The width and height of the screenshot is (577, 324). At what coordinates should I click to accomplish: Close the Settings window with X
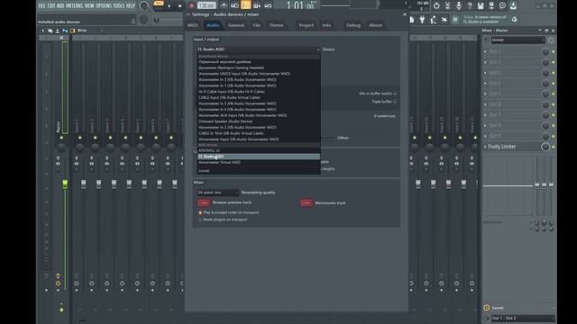tap(405, 14)
